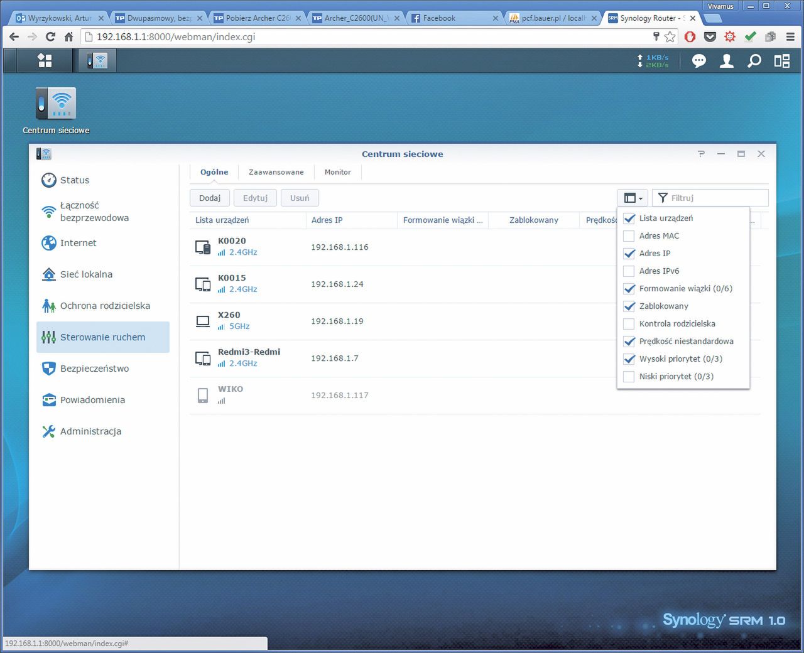This screenshot has height=653, width=804.
Task: Enable the Adres MAC column
Action: pyautogui.click(x=629, y=235)
